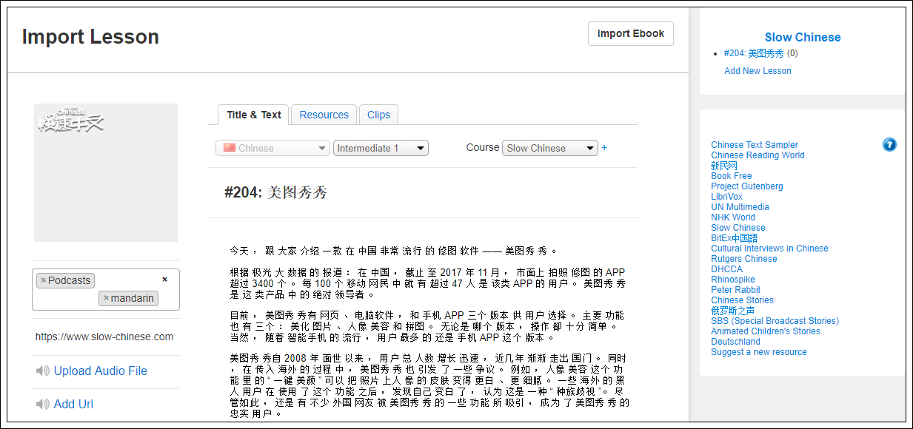The width and height of the screenshot is (913, 429).
Task: Open the Intermediate 1 level dropdown
Action: click(x=381, y=148)
